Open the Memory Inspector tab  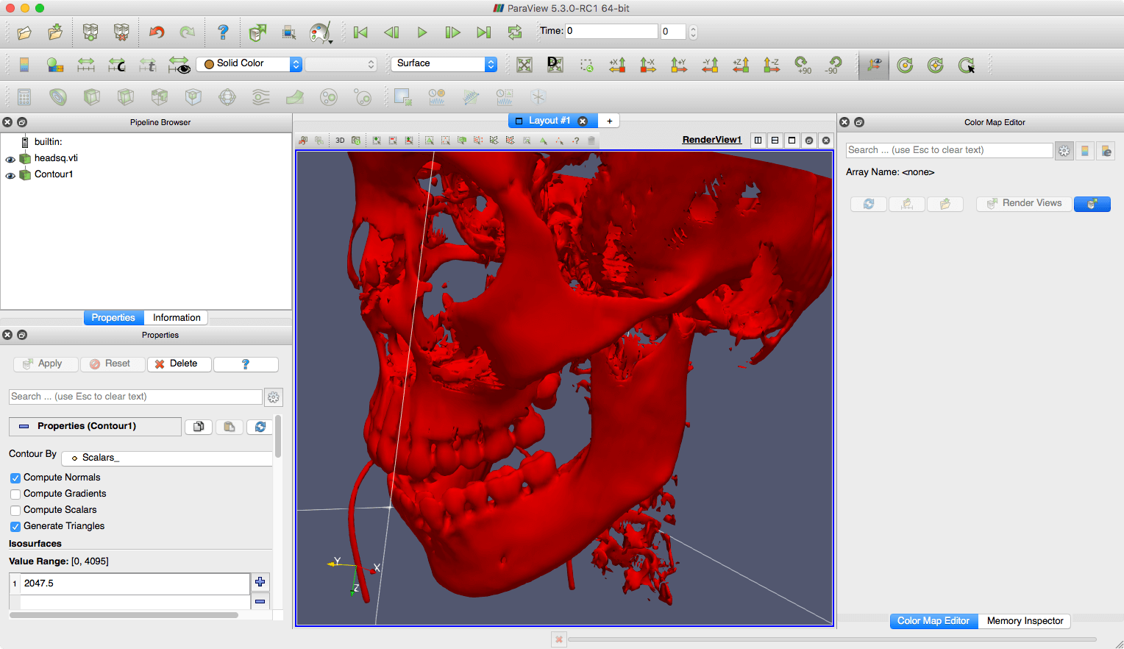pos(1025,621)
